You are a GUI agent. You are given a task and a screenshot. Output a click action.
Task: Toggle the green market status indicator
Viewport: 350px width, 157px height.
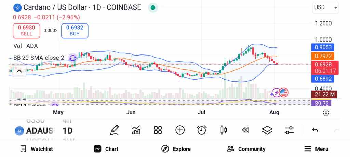pyautogui.click(x=153, y=7)
